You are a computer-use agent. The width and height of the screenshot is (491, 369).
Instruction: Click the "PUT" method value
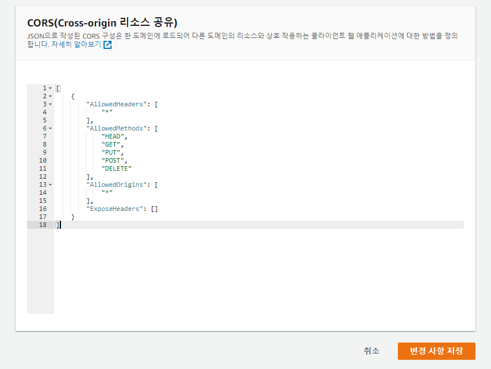tap(111, 152)
